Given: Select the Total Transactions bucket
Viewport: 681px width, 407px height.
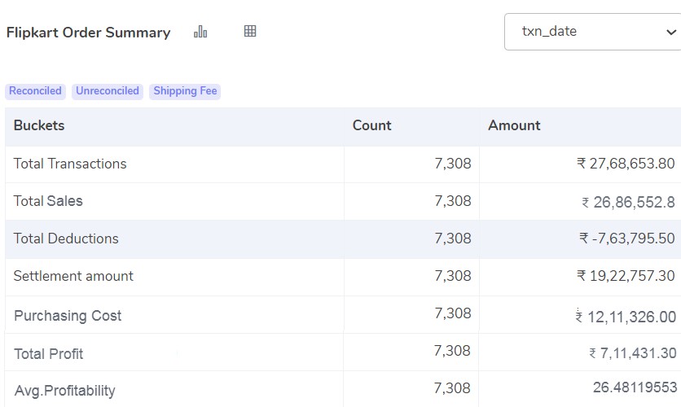Looking at the screenshot, I should pyautogui.click(x=70, y=164).
